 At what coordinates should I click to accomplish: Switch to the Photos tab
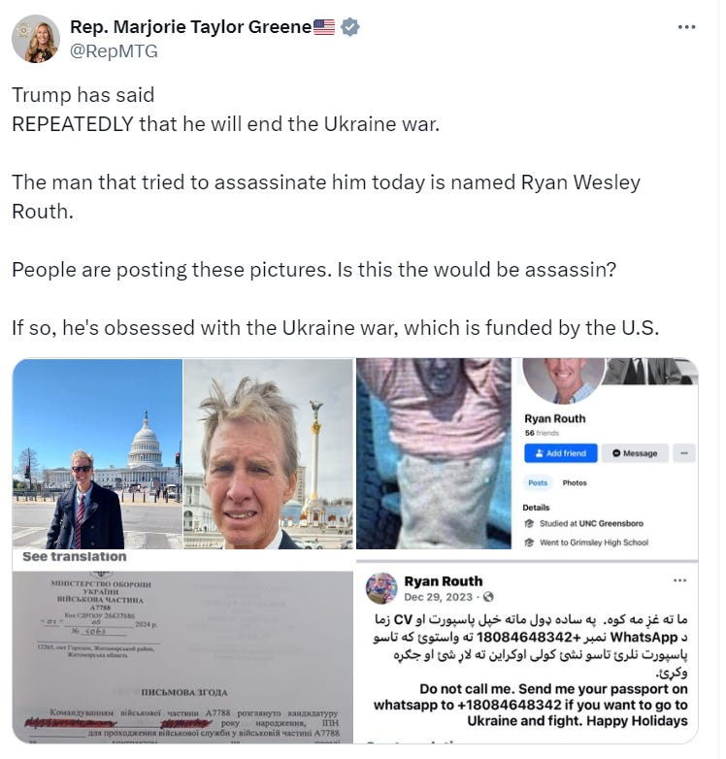coord(574,482)
